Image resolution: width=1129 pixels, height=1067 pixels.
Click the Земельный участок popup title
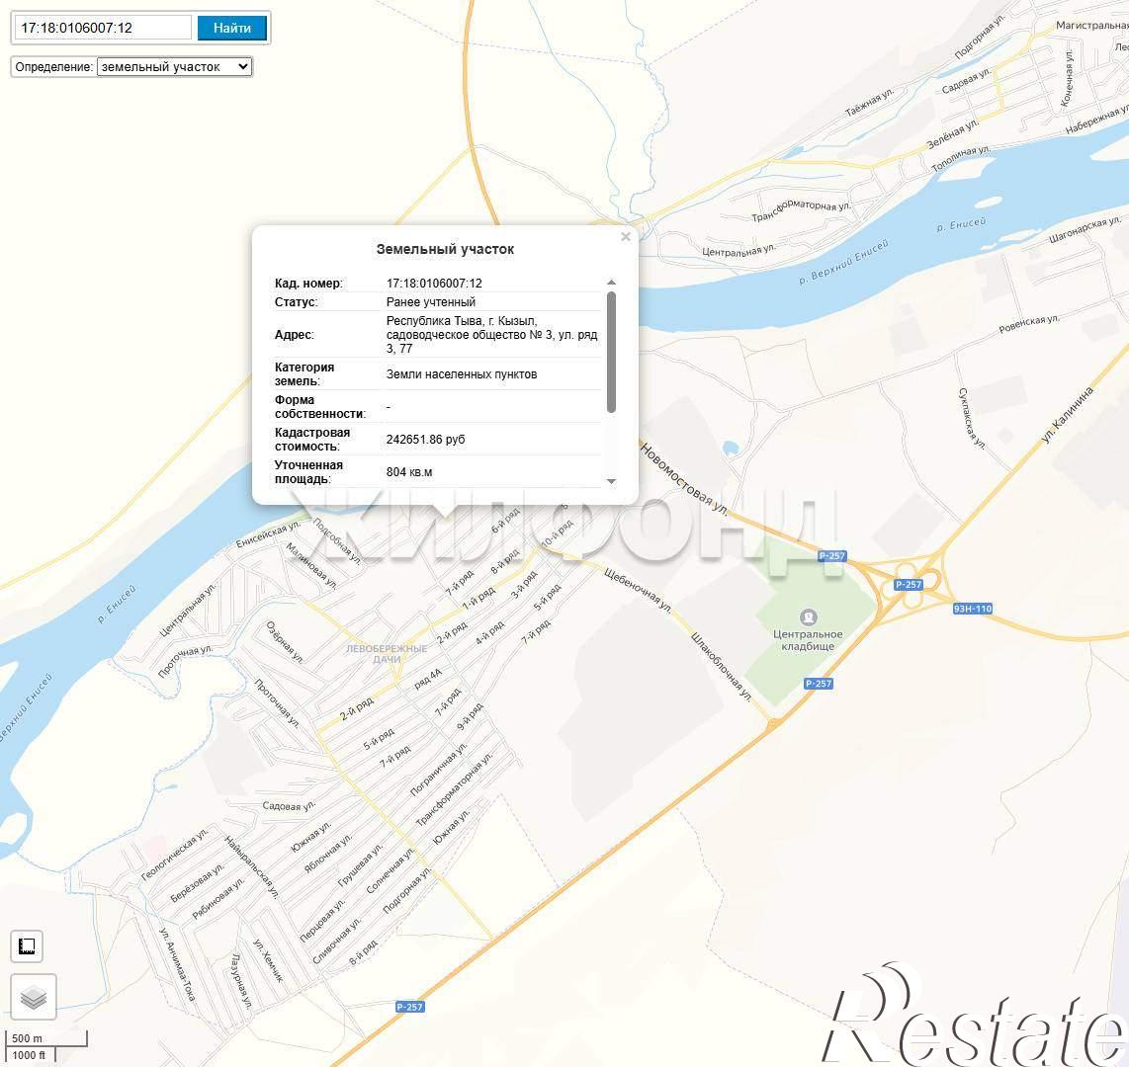tap(445, 249)
